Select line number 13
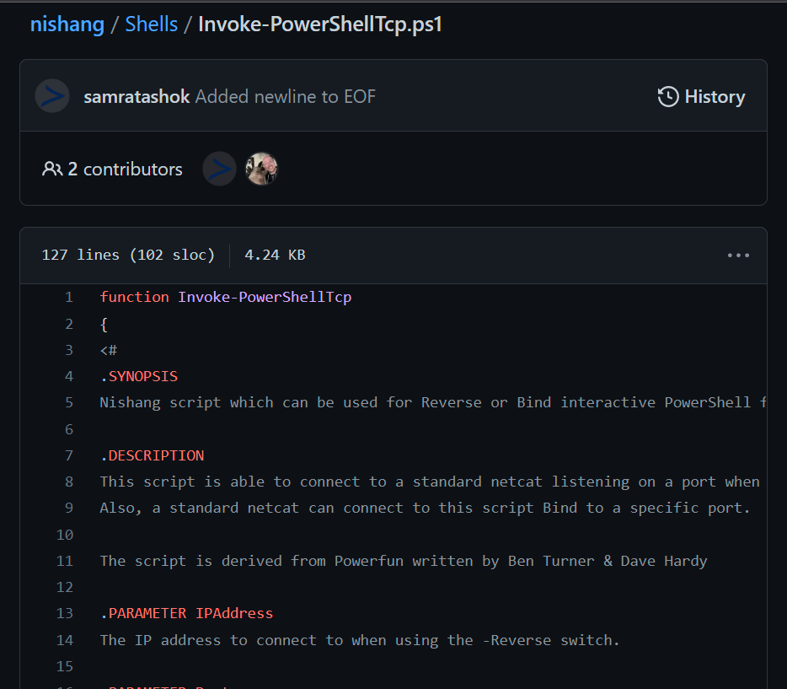787x689 pixels. point(65,613)
